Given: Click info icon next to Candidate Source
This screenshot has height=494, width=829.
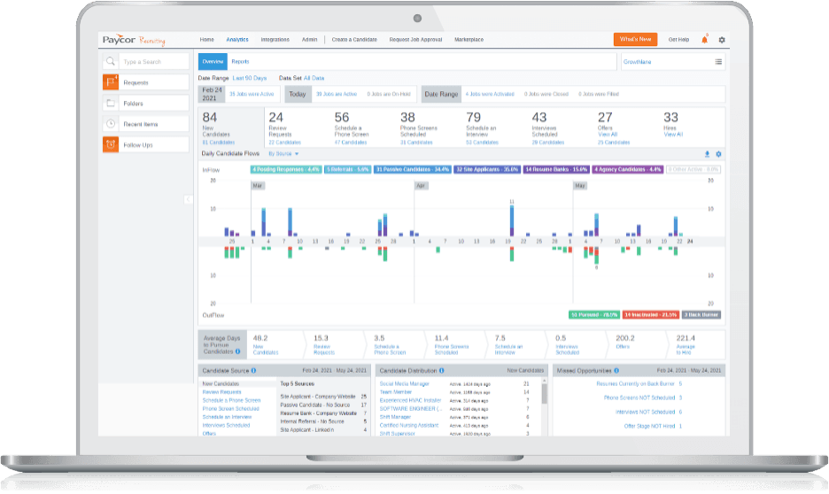Looking at the screenshot, I should [x=253, y=370].
